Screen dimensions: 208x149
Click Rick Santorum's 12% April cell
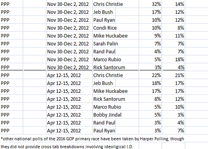point(174,99)
